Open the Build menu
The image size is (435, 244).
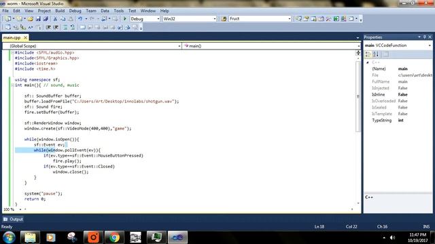[x=60, y=11]
